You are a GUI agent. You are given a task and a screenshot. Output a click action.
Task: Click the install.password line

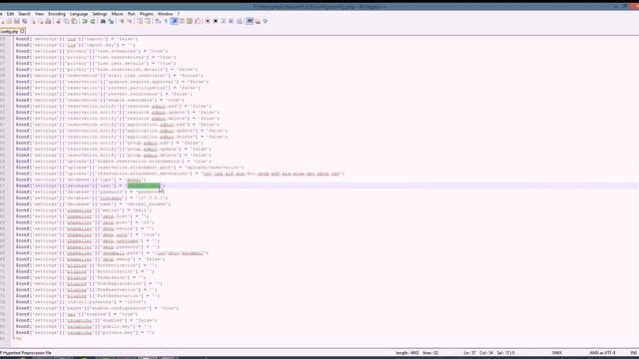click(x=81, y=302)
